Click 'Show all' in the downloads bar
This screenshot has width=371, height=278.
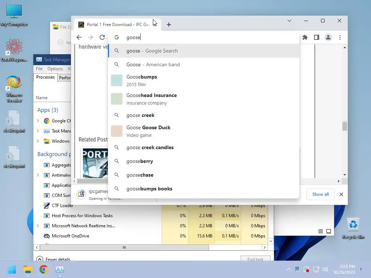coord(320,194)
